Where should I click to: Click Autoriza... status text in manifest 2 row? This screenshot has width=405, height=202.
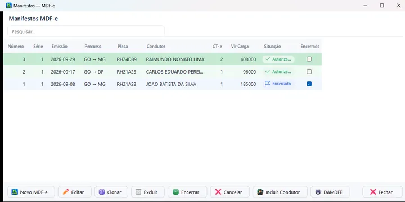(x=282, y=72)
